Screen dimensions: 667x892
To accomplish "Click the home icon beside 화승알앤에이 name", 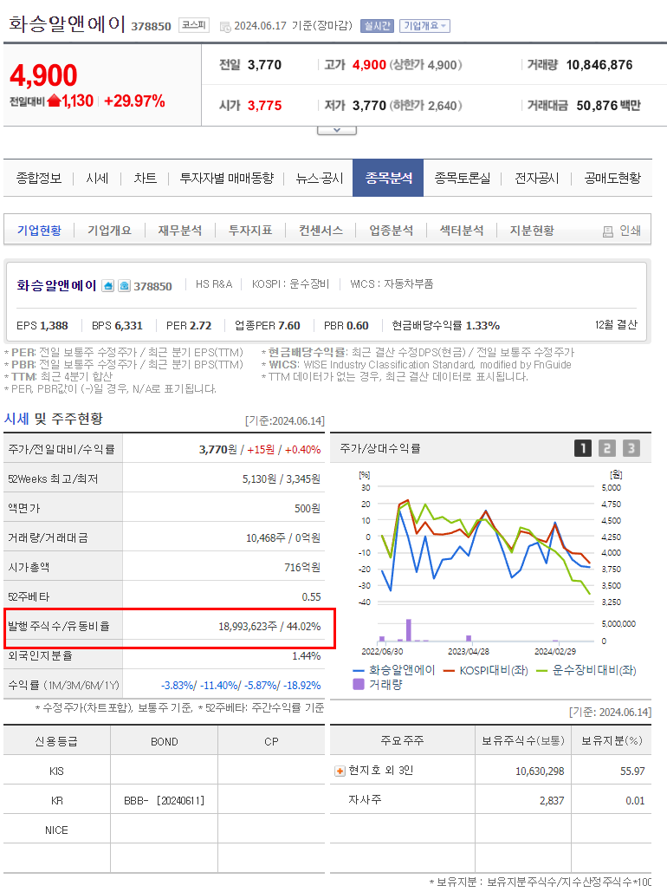I will click(x=108, y=285).
